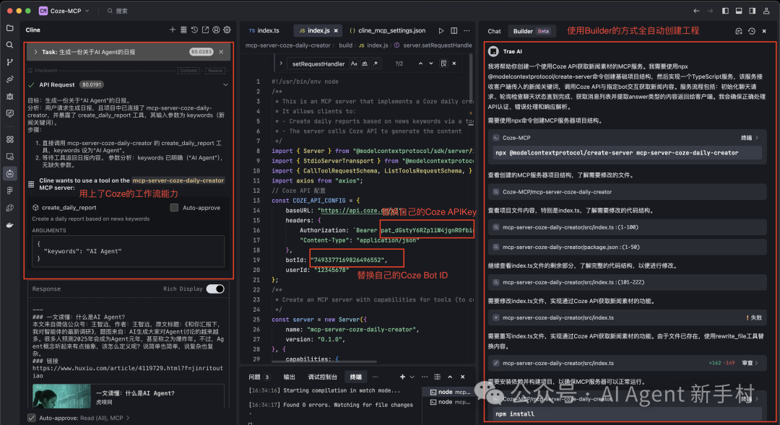Check the Auto-approve box for create_daily_report
The image size is (780, 425).
174,208
